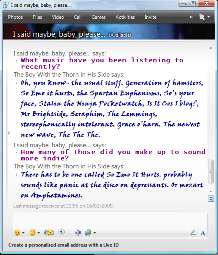Open the winks picker icon

[x=32, y=233]
